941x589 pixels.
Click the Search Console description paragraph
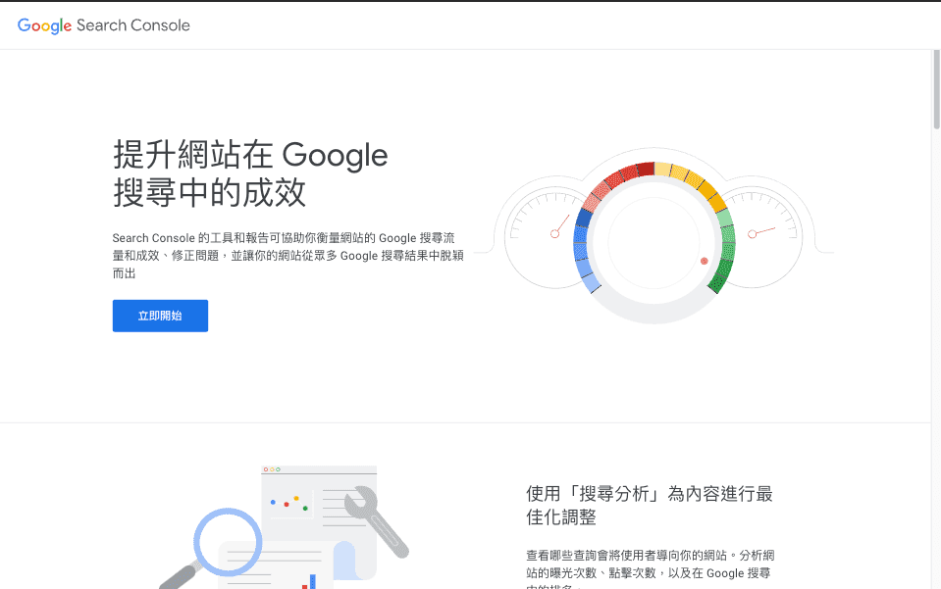[x=288, y=256]
